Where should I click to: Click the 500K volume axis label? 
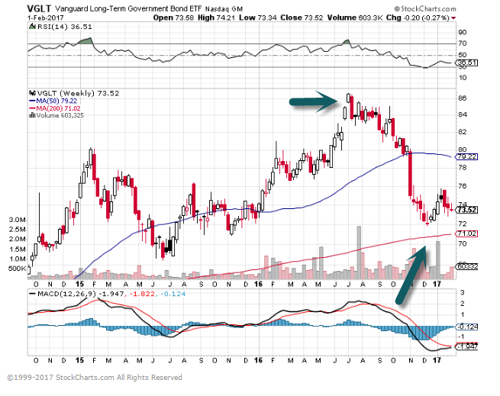pyautogui.click(x=17, y=269)
